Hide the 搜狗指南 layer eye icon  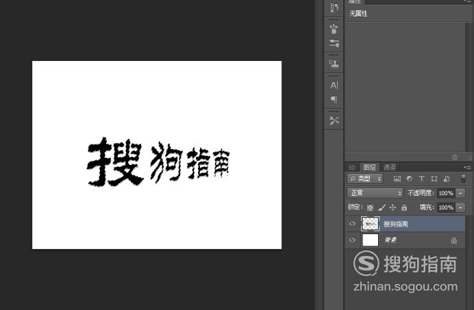coord(353,224)
